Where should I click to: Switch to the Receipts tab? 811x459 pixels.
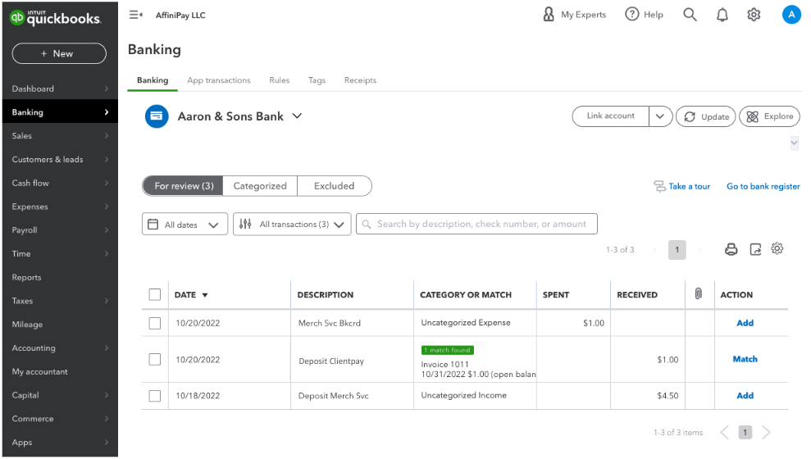pos(360,80)
